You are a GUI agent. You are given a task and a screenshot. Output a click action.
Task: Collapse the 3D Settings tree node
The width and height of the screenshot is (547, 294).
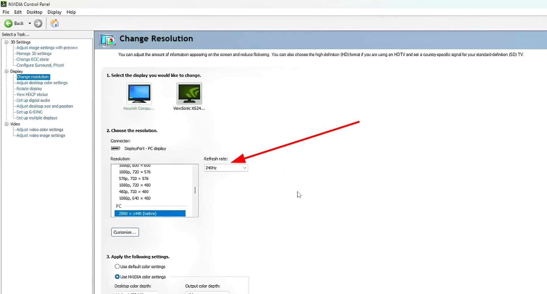7,42
